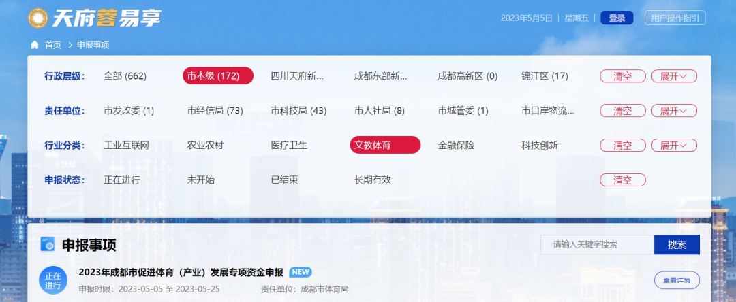Screen dimensions: 736x302
Task: Expand the 行政层级 filter row
Action: [x=673, y=75]
